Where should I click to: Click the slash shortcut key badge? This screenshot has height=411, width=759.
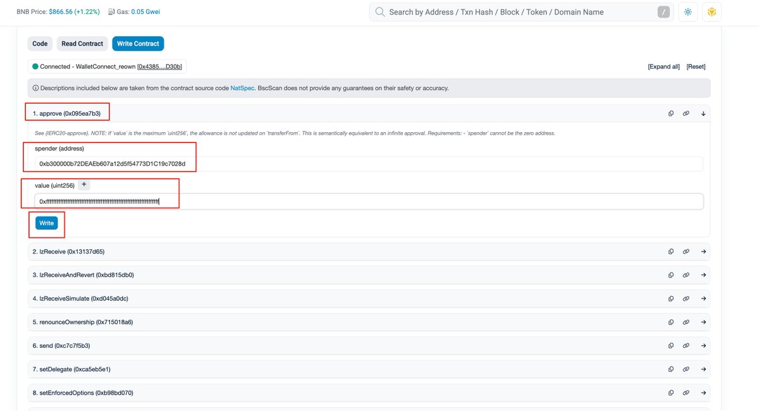click(663, 12)
